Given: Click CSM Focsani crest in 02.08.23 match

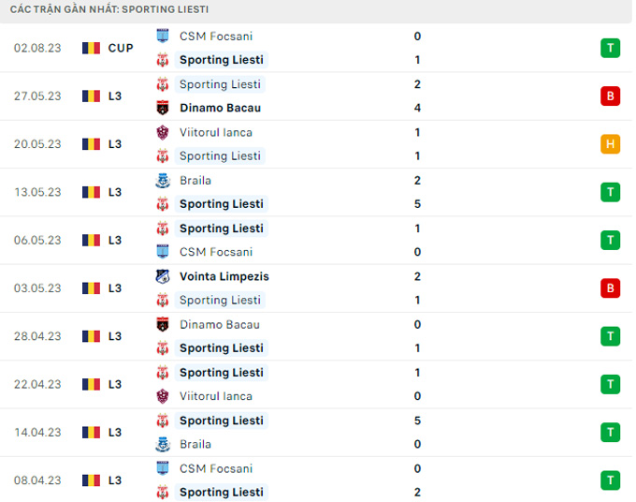Looking at the screenshot, I should click(x=163, y=36).
